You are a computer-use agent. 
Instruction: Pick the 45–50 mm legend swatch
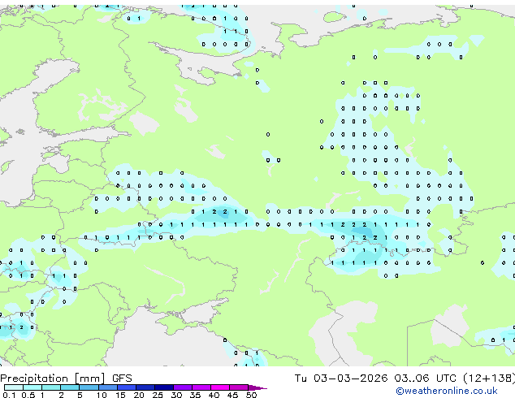[x=239, y=387]
